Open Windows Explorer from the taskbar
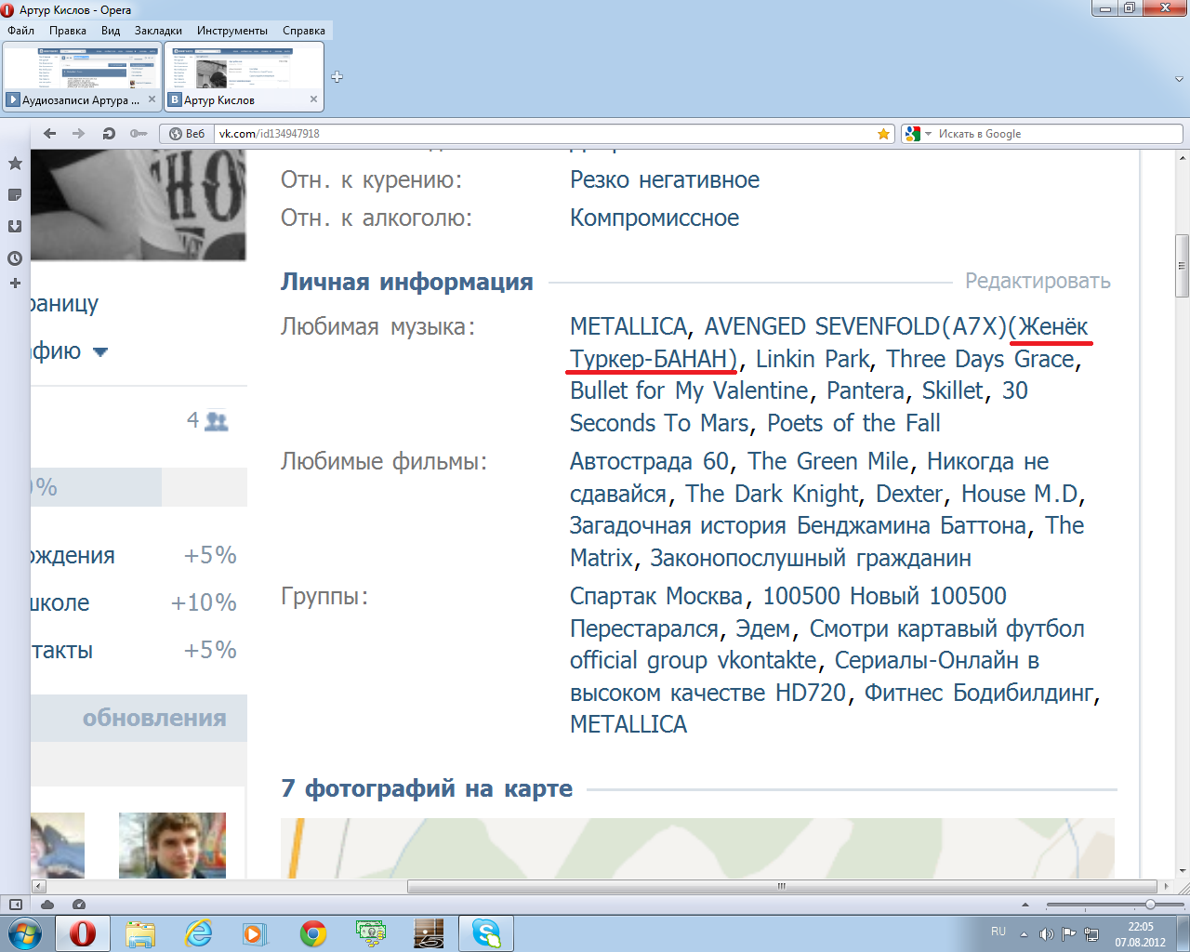 click(x=140, y=933)
